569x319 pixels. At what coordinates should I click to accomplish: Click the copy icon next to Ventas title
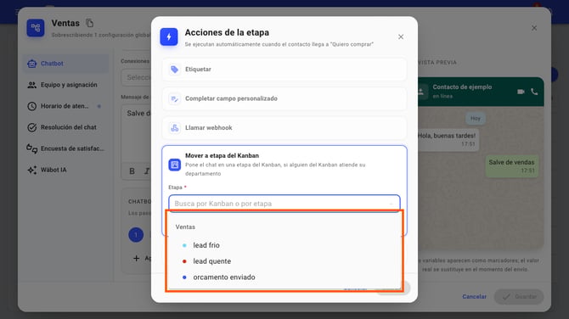(90, 23)
